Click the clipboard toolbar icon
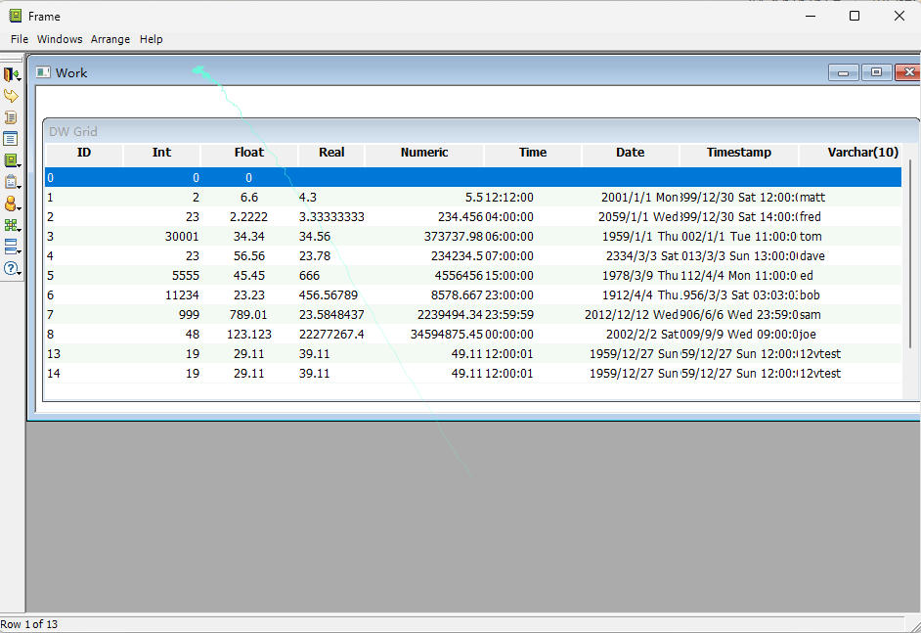Screen dimensions: 921x633 11,182
